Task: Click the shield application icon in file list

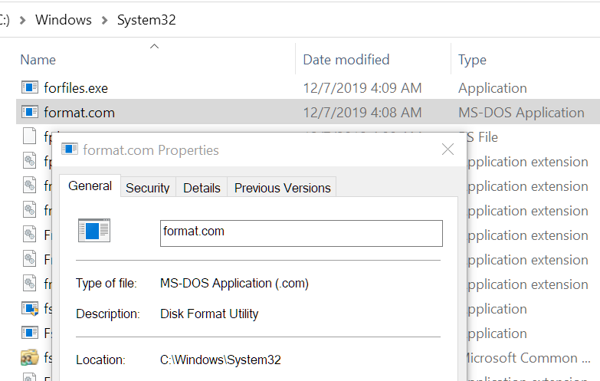Action: tap(30, 309)
